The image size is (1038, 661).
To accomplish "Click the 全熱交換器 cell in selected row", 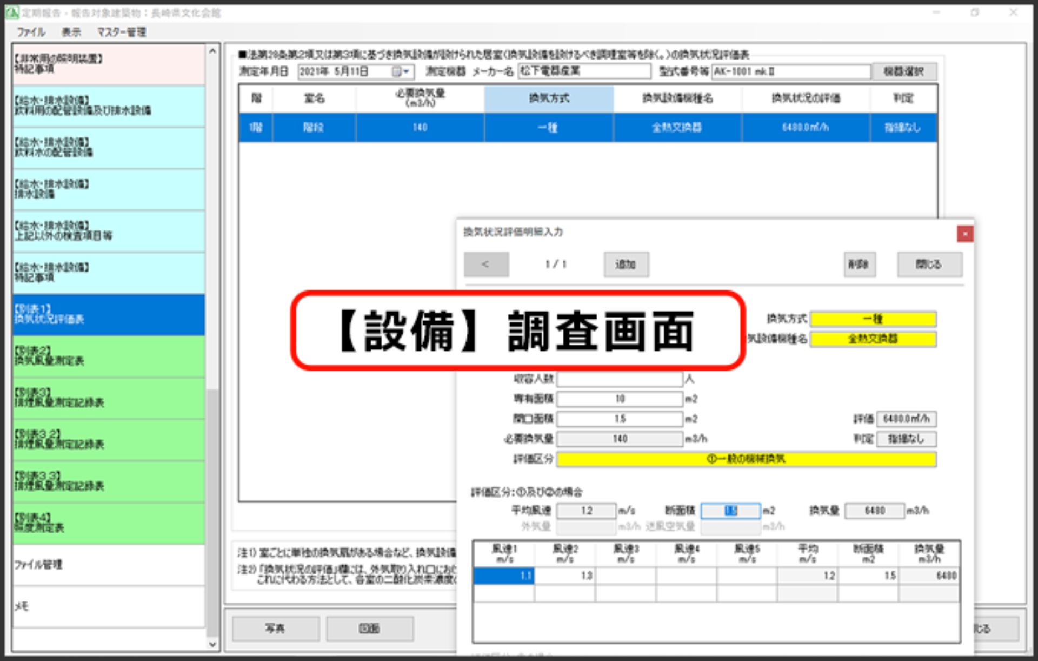I will pos(677,128).
